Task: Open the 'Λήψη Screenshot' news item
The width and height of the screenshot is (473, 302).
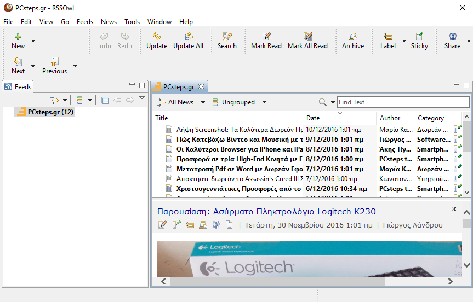Action: click(x=240, y=130)
